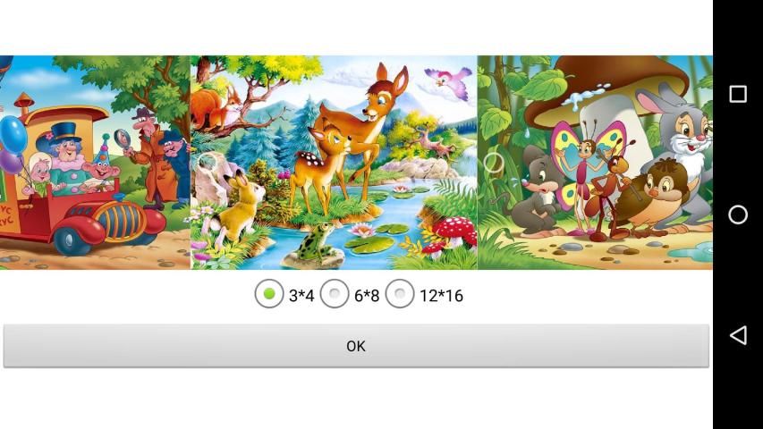This screenshot has width=763, height=429.
Task: Tap the Android back triangle icon
Action: point(738,335)
